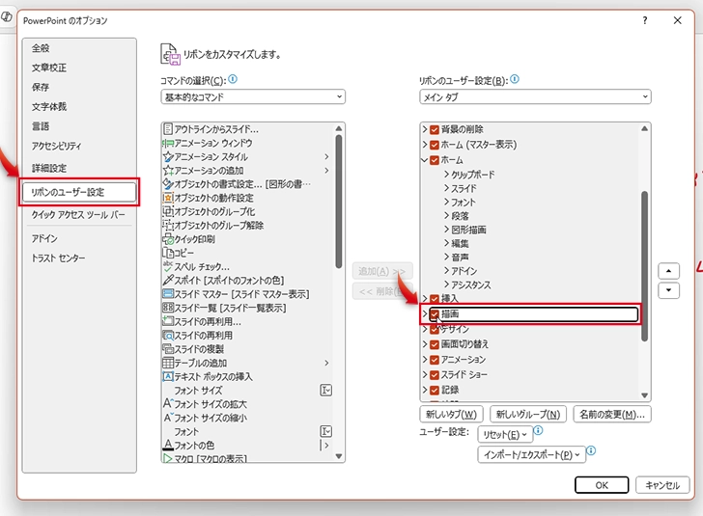The height and width of the screenshot is (516, 703).
Task: Click the command list scrollbar thumb
Action: coord(339,202)
